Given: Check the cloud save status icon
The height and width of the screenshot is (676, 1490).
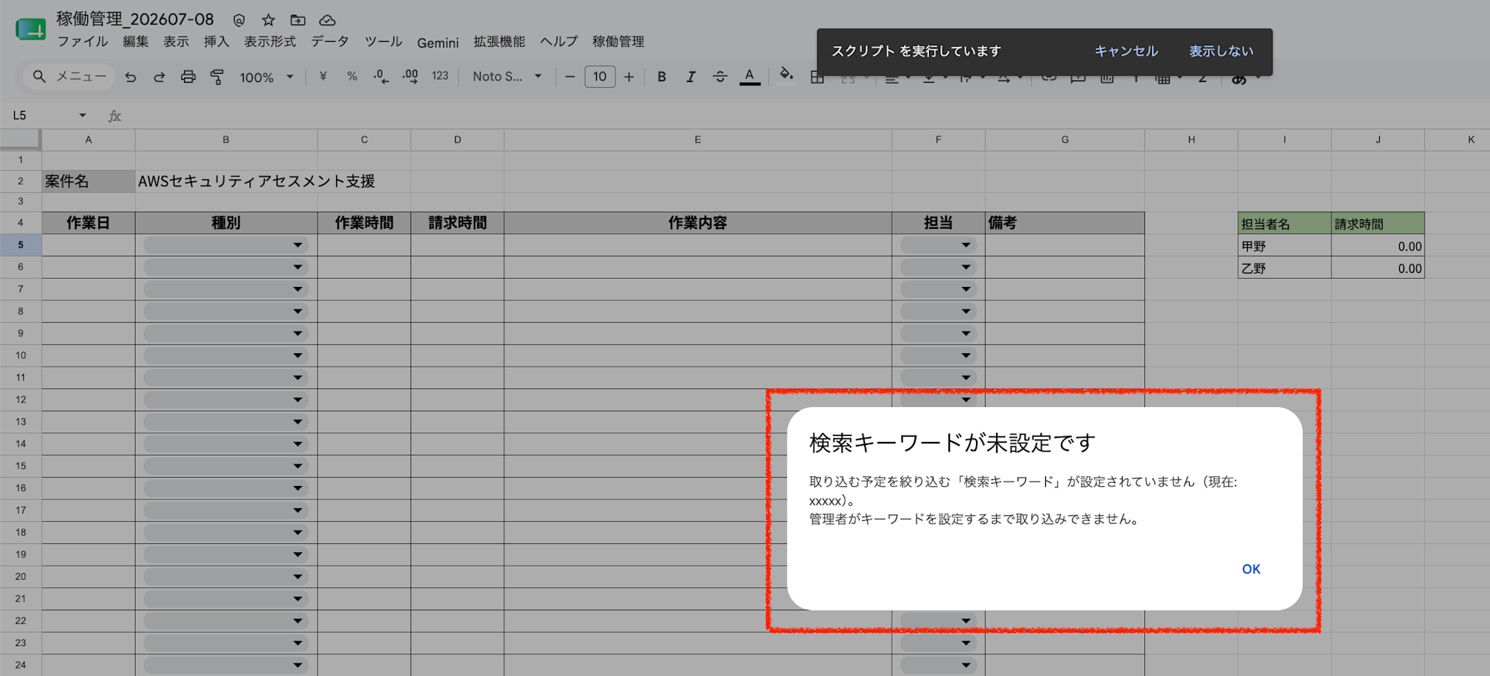Looking at the screenshot, I should click(327, 20).
